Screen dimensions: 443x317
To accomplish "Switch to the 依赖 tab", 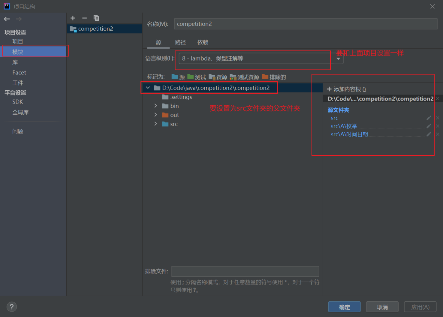I will (x=203, y=42).
